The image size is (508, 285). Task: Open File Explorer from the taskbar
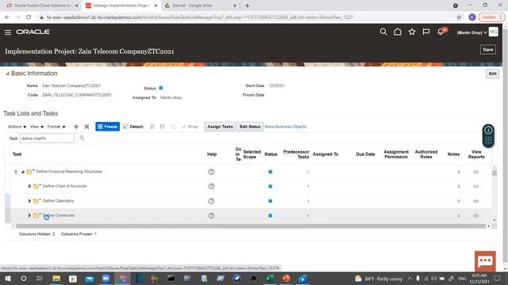[x=56, y=278]
